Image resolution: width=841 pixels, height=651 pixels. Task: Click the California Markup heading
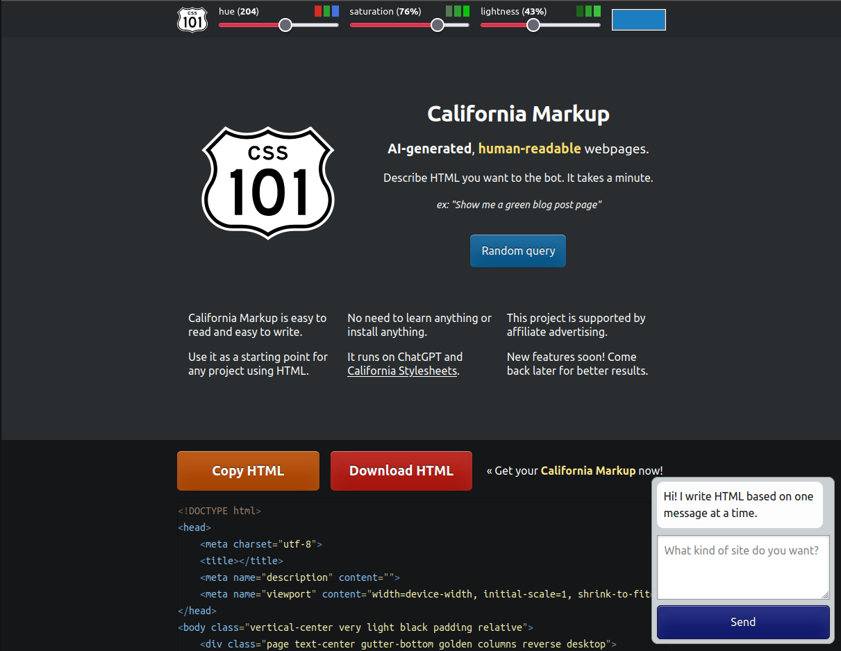coord(518,114)
